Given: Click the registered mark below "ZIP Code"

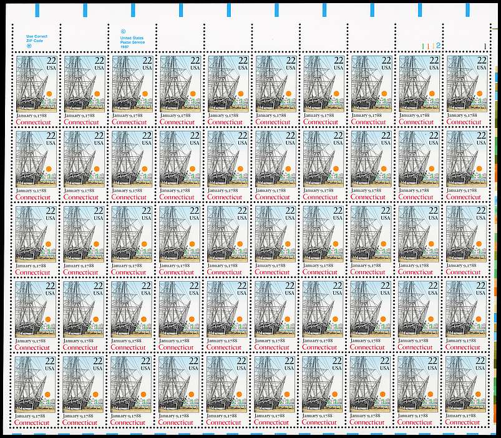Looking at the screenshot, I should [29, 46].
